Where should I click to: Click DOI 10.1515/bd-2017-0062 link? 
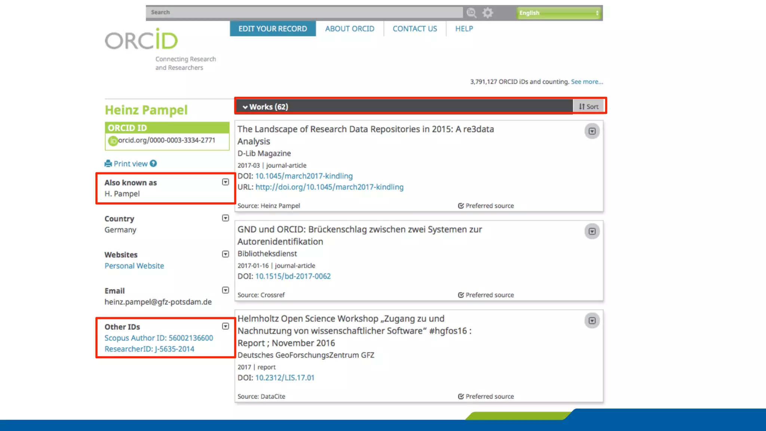(293, 276)
